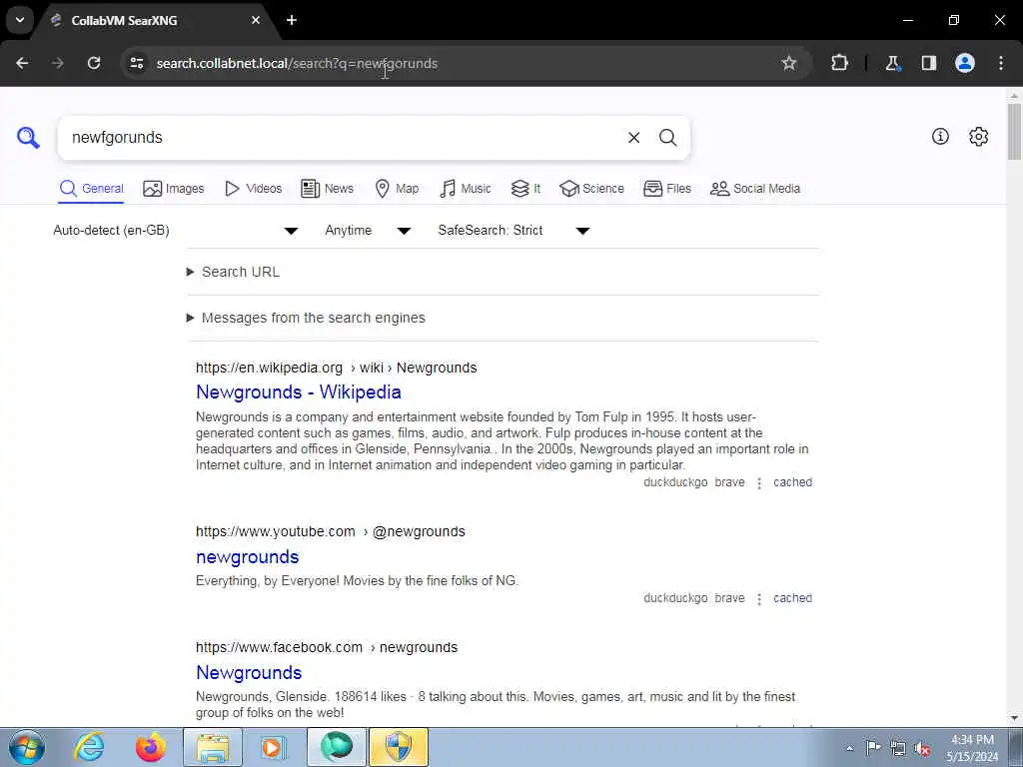The width and height of the screenshot is (1023, 767).
Task: Click the taskbar clock showing 4:34 PM
Action: pyautogui.click(x=972, y=748)
